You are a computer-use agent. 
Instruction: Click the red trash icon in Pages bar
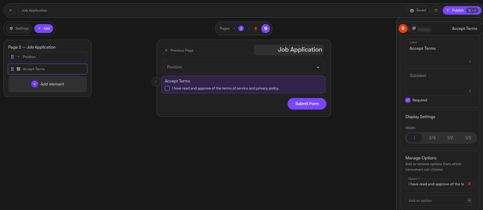256,28
